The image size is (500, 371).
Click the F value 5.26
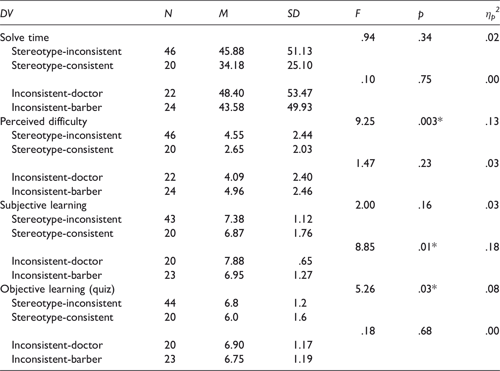click(365, 289)
